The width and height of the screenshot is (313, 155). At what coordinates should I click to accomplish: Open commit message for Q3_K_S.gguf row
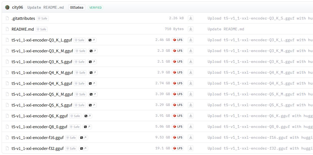[x=260, y=62]
